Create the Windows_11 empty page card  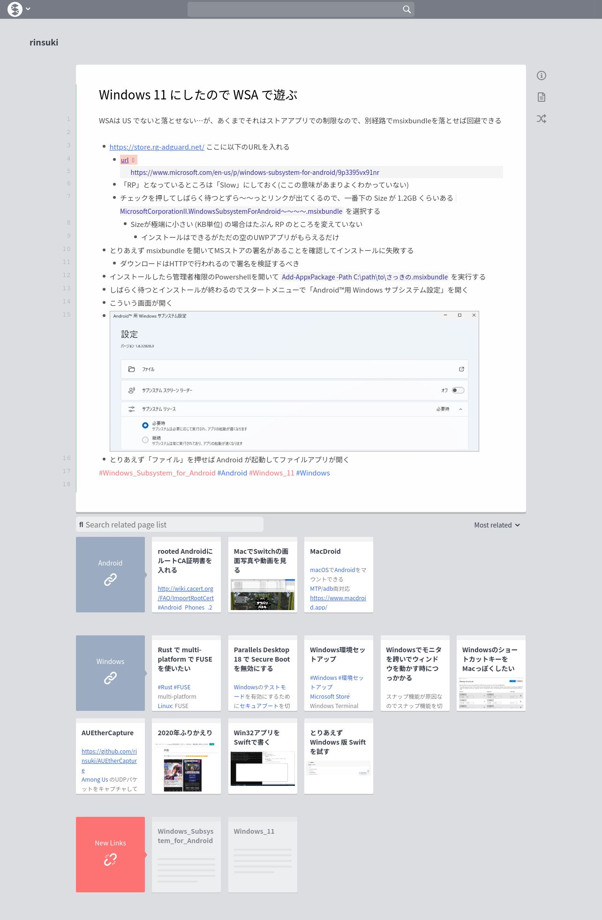pos(263,854)
